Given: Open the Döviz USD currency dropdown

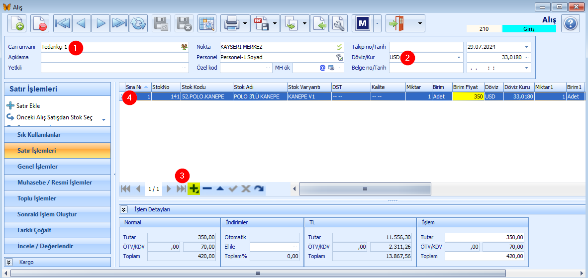Looking at the screenshot, I should click(458, 57).
